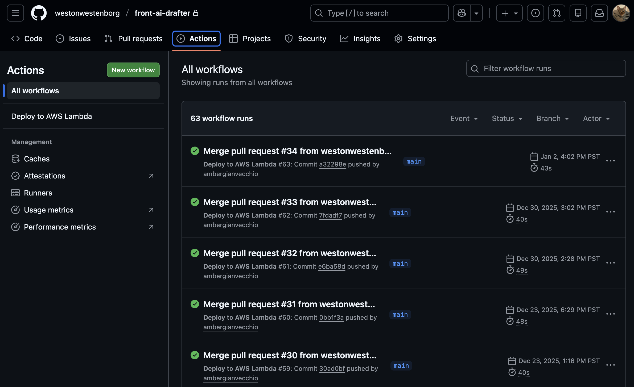
Task: Open the Status filter dropdown
Action: [507, 119]
